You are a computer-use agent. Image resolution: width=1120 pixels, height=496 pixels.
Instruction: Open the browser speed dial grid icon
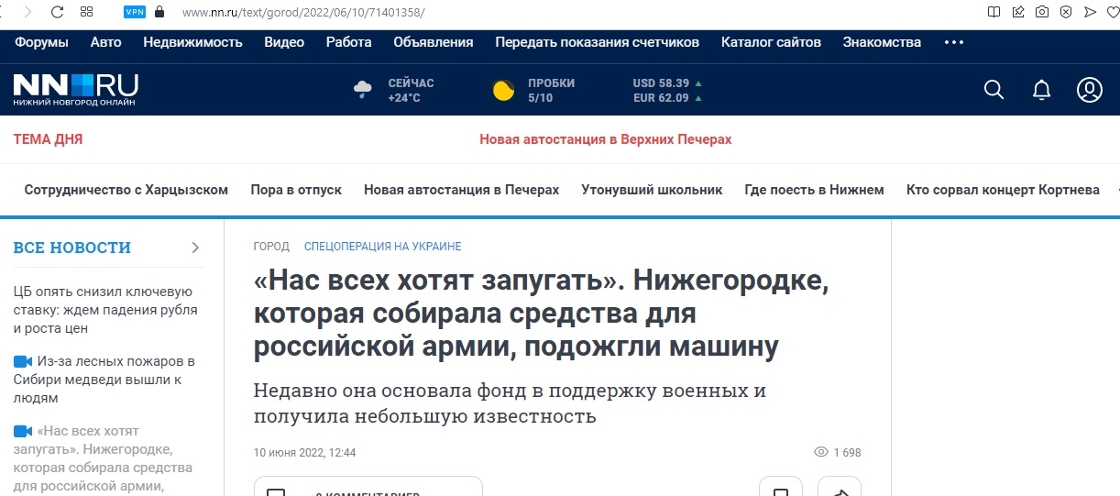point(87,12)
